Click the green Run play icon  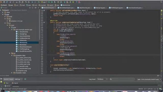pyautogui.click(x=49, y=2)
